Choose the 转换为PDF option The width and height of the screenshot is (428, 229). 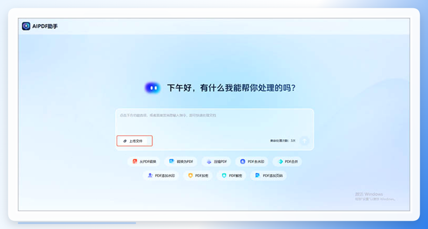click(181, 162)
